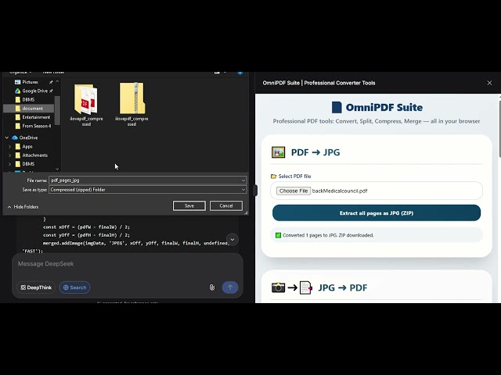The width and height of the screenshot is (501, 375).
Task: Click Extract all pages as JPG (ZIP)
Action: [377, 213]
